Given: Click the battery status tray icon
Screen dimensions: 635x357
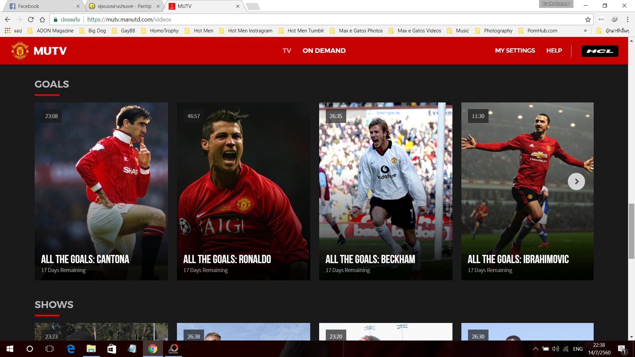Looking at the screenshot, I should [x=546, y=349].
